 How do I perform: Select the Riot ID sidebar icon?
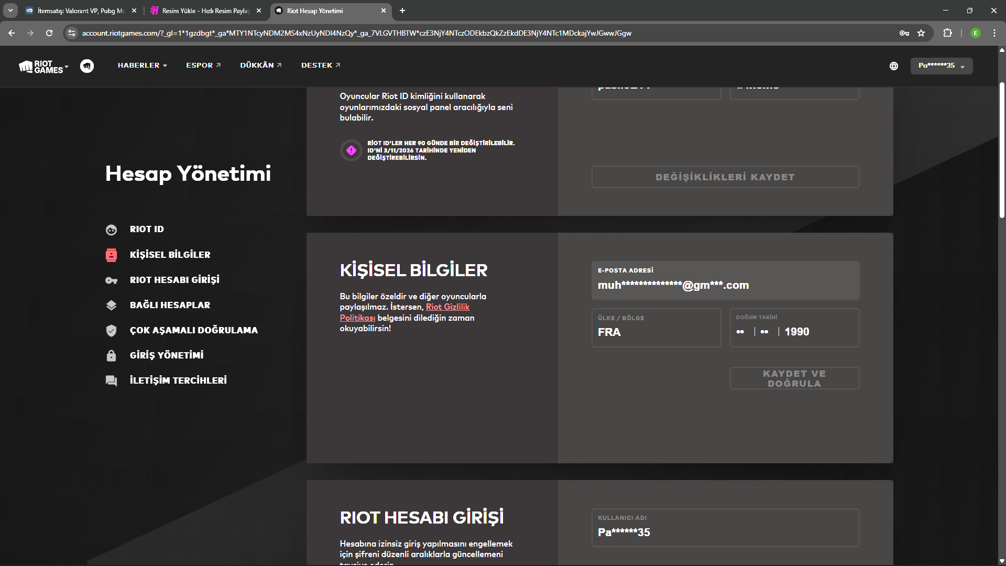pyautogui.click(x=111, y=230)
